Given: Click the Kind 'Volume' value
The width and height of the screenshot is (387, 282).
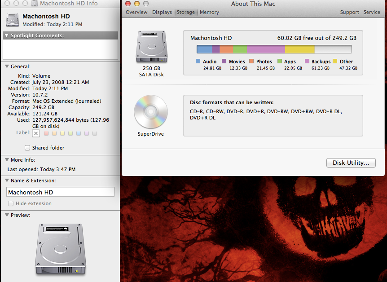Looking at the screenshot, I should pyautogui.click(x=41, y=76).
